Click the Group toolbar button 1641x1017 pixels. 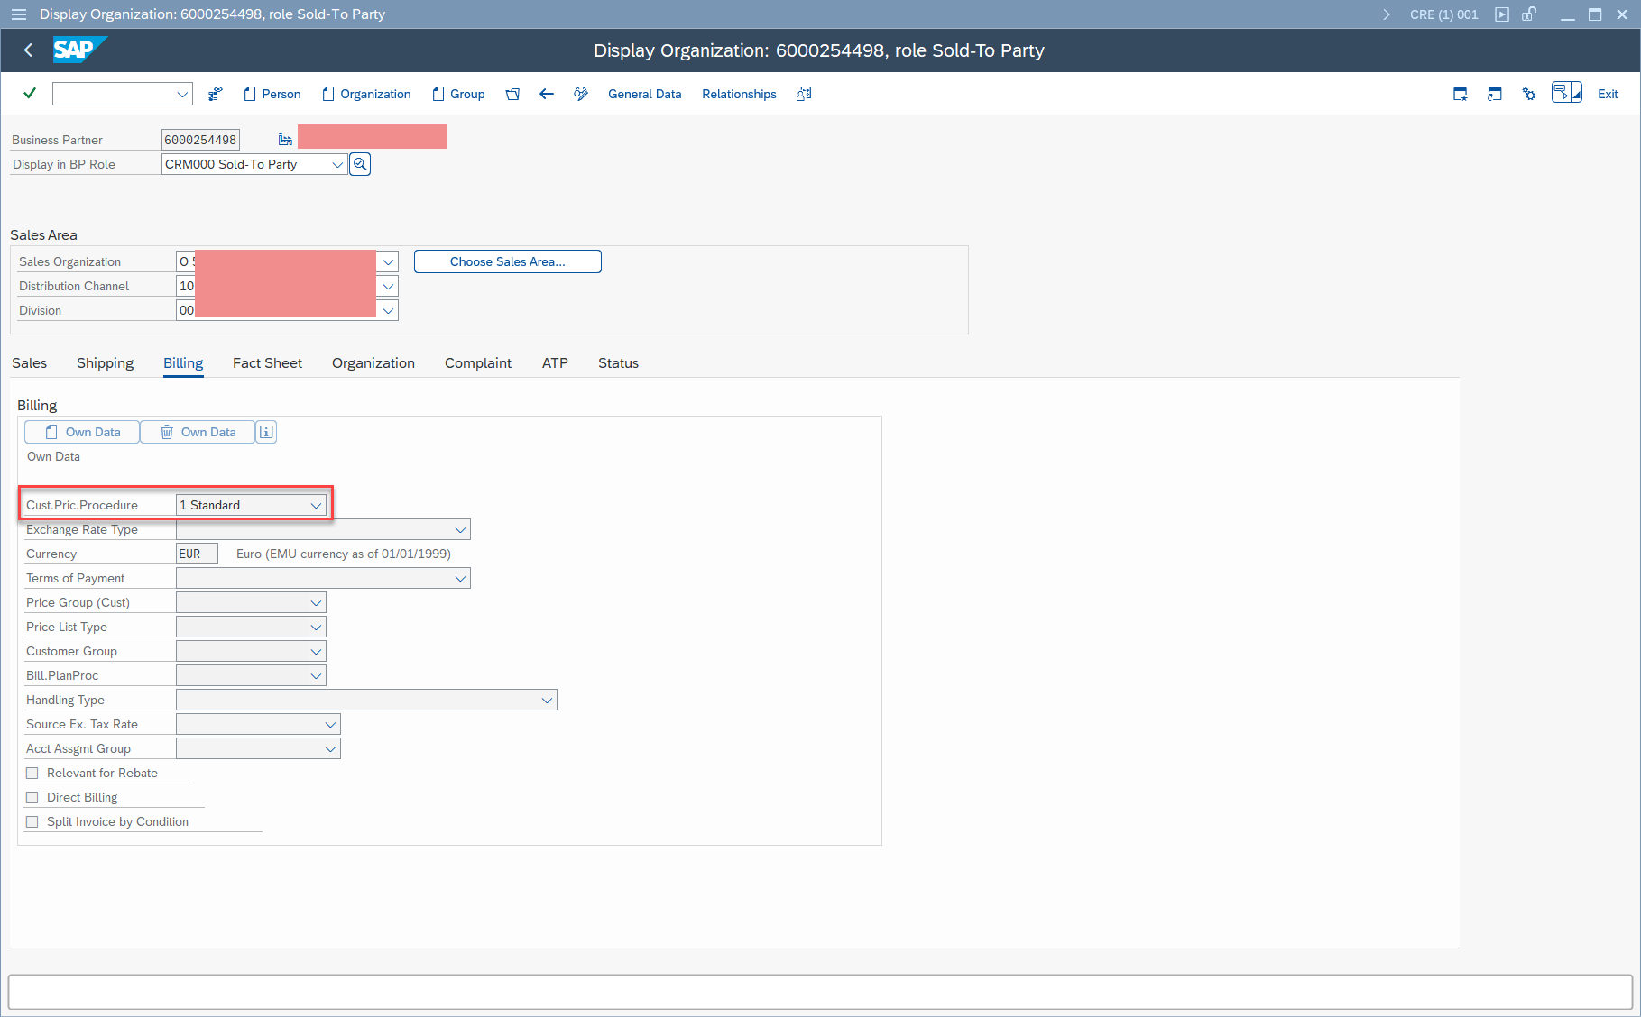point(458,94)
